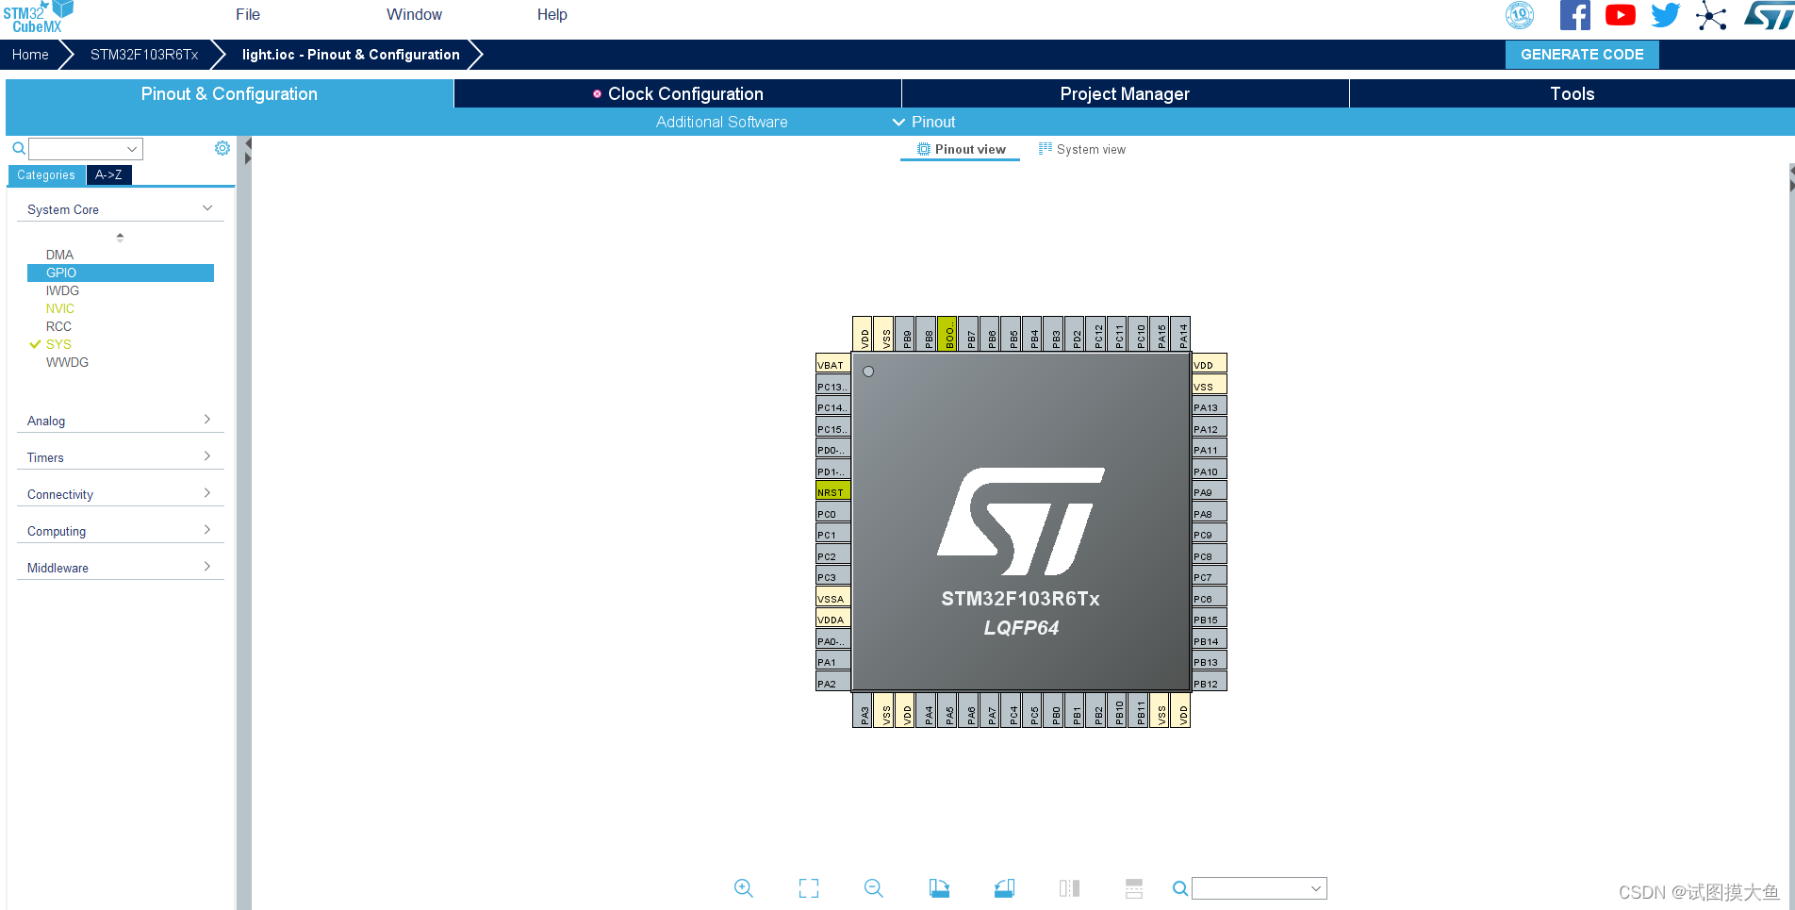
Task: Select SYS in System Core list
Action: [x=121, y=344]
